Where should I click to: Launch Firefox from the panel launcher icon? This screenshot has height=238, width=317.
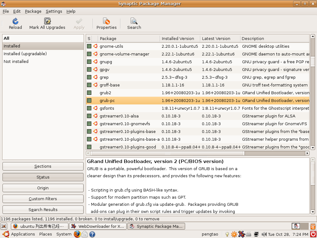(x=77, y=234)
